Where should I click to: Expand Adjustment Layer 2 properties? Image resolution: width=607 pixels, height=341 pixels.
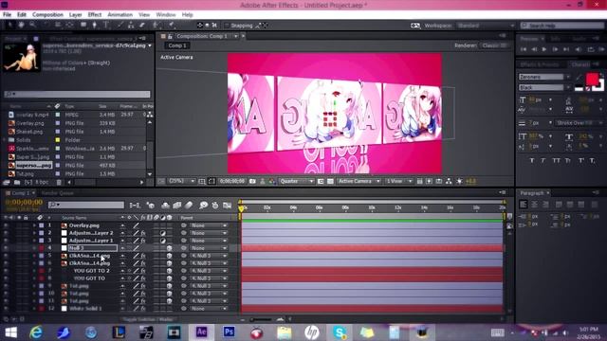click(34, 233)
